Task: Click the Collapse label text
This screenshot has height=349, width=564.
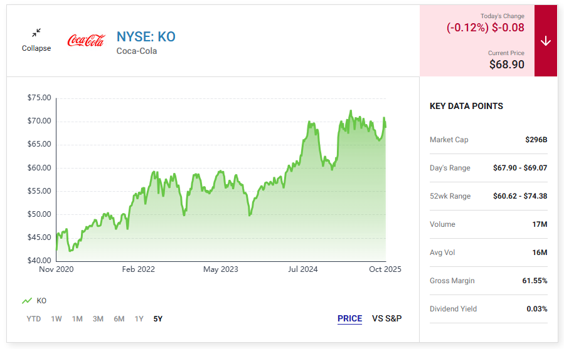Action: tap(36, 48)
